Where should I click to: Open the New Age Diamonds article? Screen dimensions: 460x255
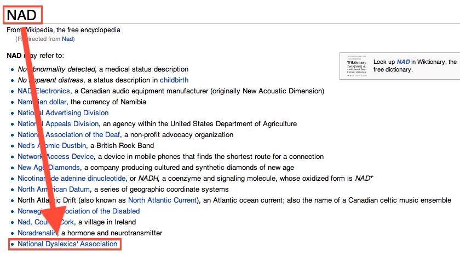[x=49, y=168]
